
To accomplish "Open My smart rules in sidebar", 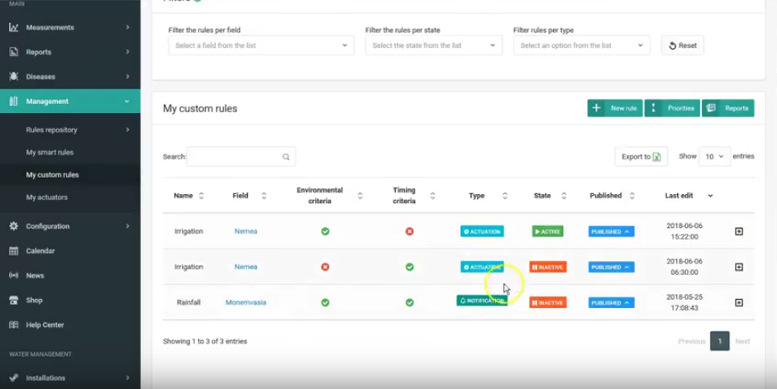I will [x=50, y=153].
